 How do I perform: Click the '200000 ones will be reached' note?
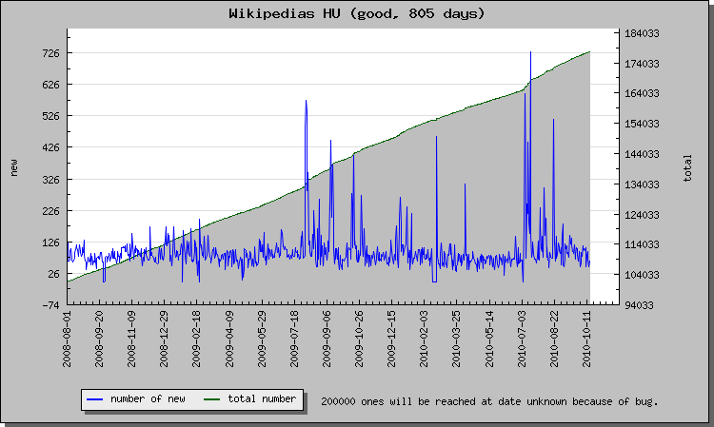(489, 402)
